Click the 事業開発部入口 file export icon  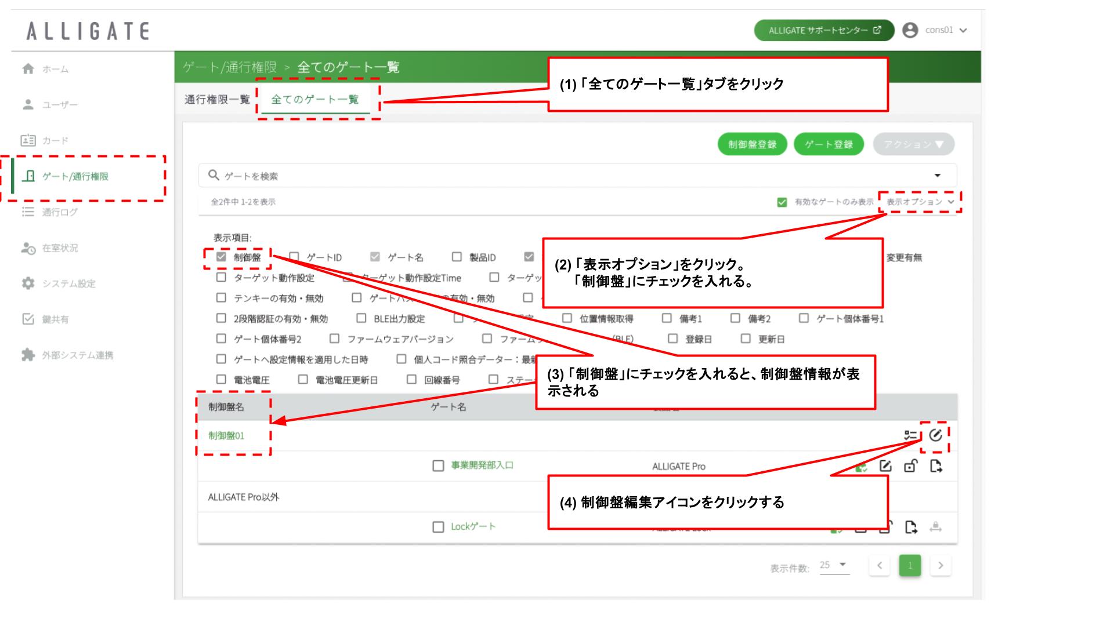pyautogui.click(x=936, y=466)
